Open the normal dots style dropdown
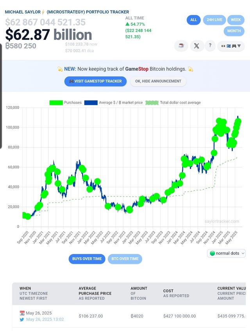Screen dimensions: 250x331 (227, 253)
